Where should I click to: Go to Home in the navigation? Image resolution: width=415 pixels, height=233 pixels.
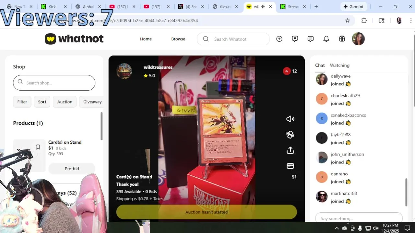(146, 39)
